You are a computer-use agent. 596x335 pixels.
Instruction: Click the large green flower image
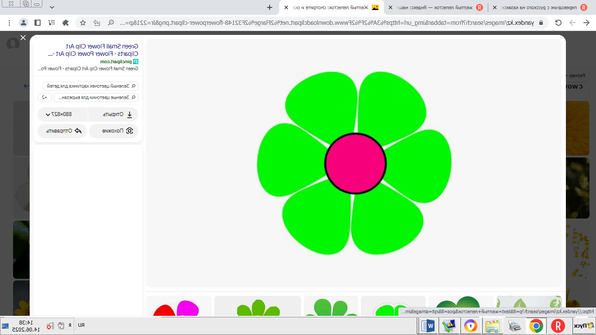(x=354, y=163)
